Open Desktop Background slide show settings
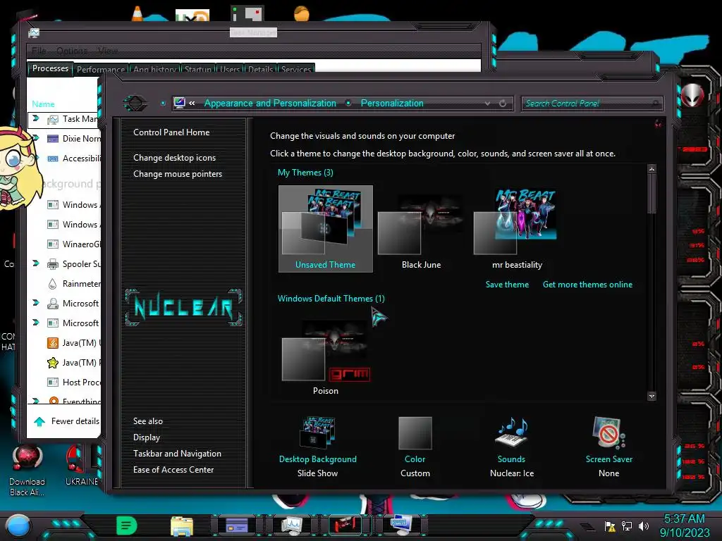This screenshot has width=722, height=541. 317,447
